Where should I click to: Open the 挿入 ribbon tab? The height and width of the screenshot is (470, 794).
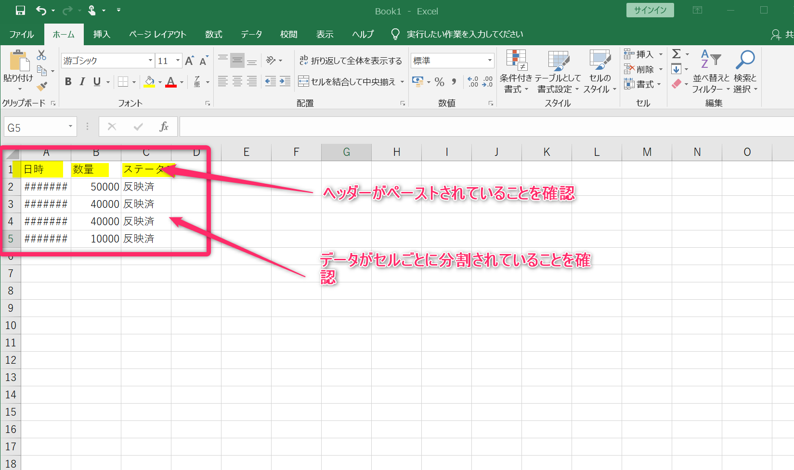pos(102,34)
